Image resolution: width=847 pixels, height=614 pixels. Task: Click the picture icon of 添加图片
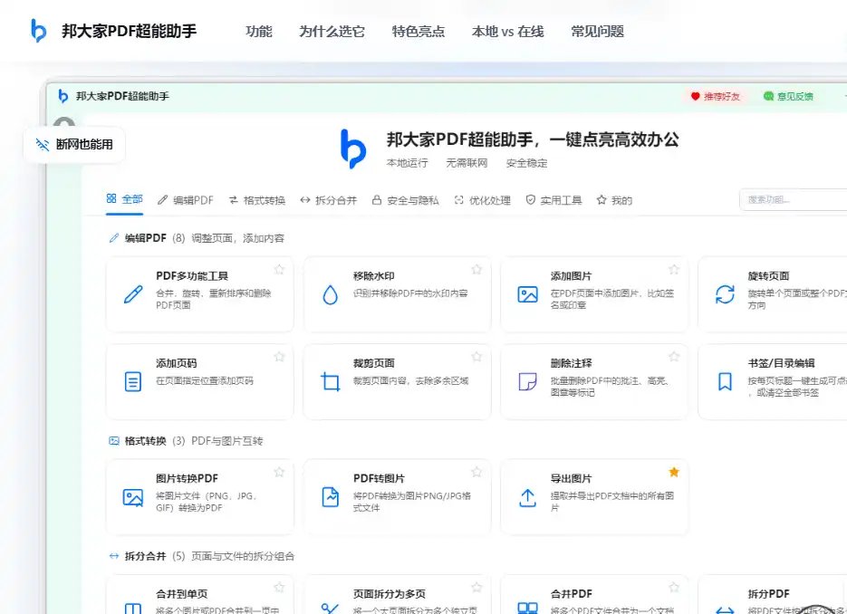click(x=528, y=294)
